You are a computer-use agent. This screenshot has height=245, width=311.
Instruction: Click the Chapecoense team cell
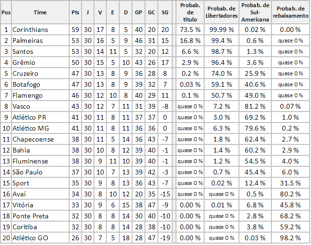click(40, 139)
